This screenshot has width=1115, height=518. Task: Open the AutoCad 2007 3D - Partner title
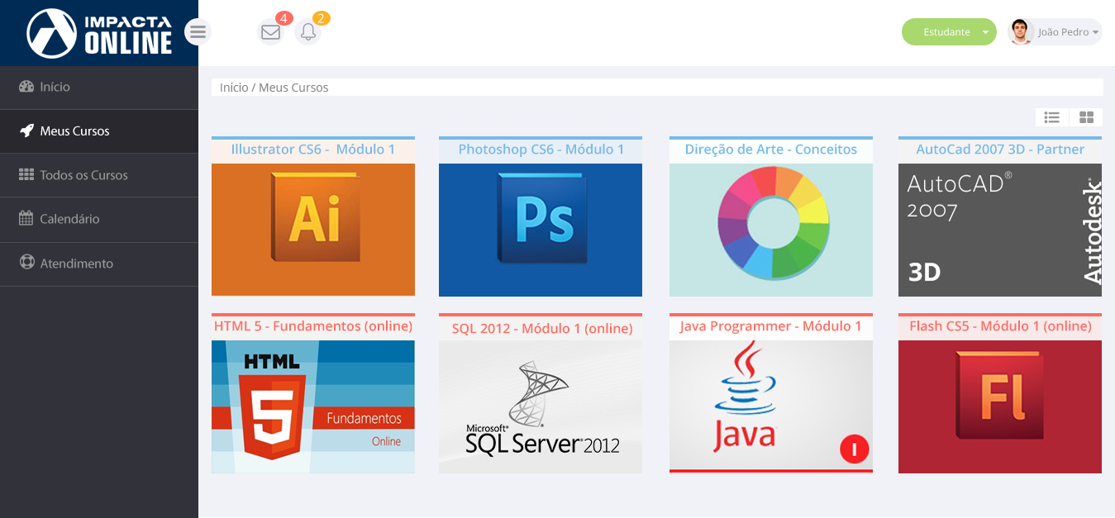point(1000,150)
